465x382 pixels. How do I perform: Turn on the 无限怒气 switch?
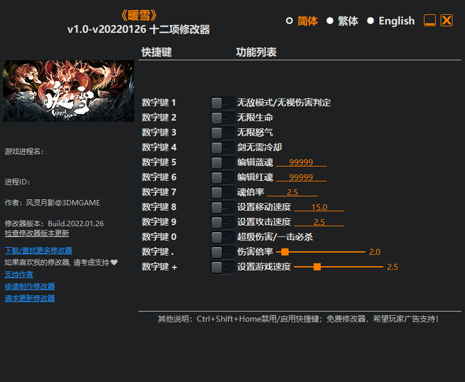point(222,133)
